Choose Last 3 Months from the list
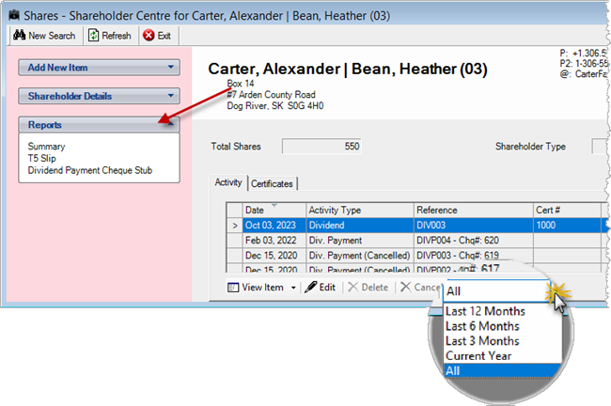Image resolution: width=611 pixels, height=406 pixels. tap(482, 341)
